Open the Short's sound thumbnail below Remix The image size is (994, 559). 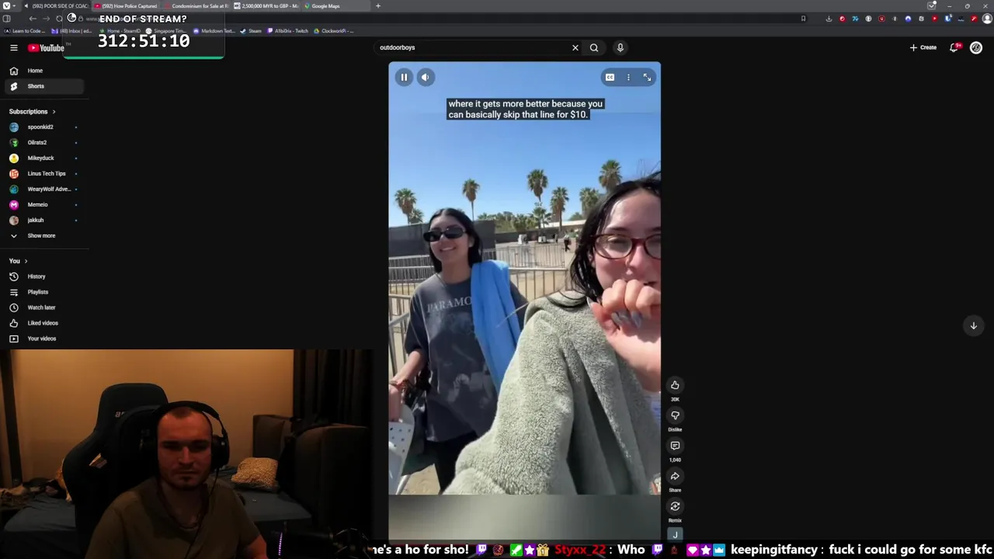click(x=675, y=534)
